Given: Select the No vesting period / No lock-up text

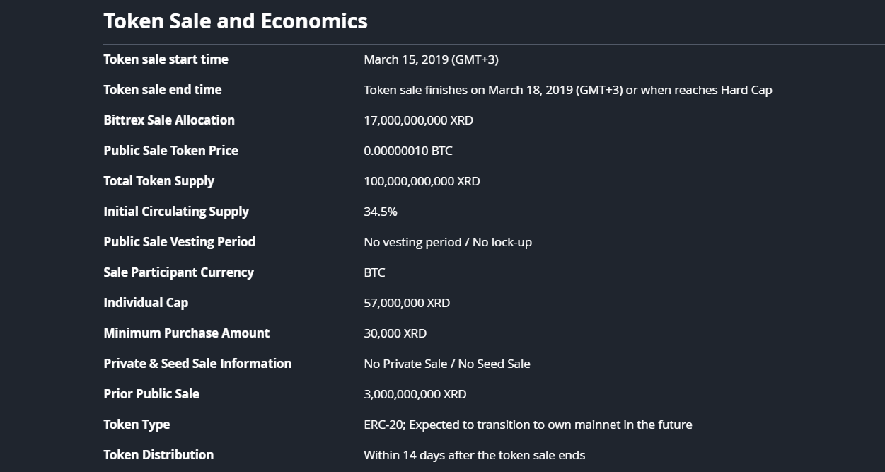Looking at the screenshot, I should (447, 242).
